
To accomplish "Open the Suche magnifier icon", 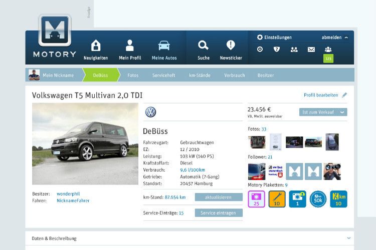I will pyautogui.click(x=203, y=45).
